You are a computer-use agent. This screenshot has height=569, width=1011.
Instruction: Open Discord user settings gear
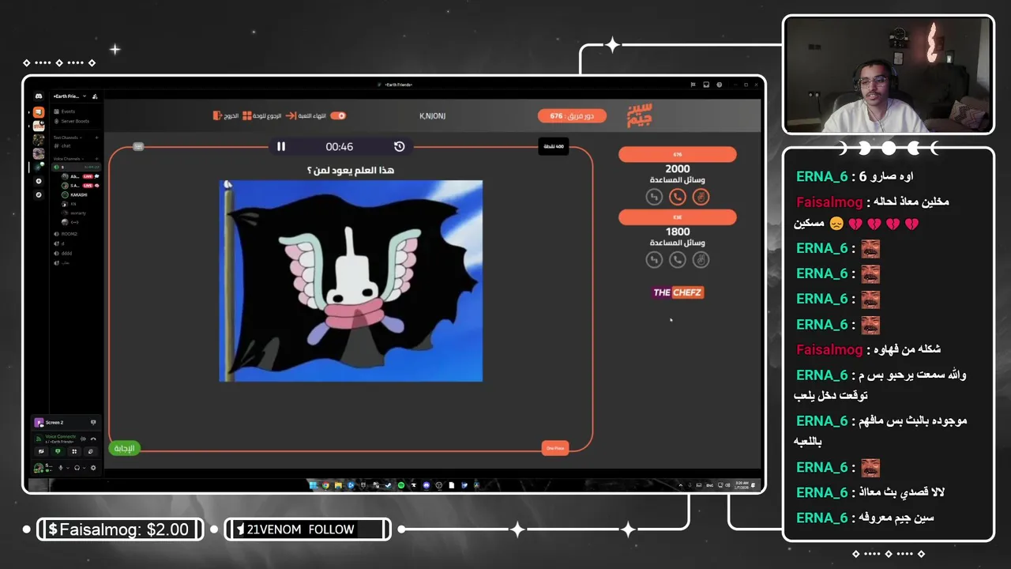coord(93,468)
